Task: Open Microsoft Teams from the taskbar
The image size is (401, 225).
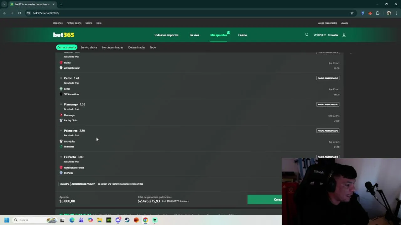Action: pos(81,220)
